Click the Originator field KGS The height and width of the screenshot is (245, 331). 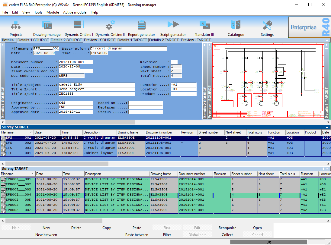(76, 103)
